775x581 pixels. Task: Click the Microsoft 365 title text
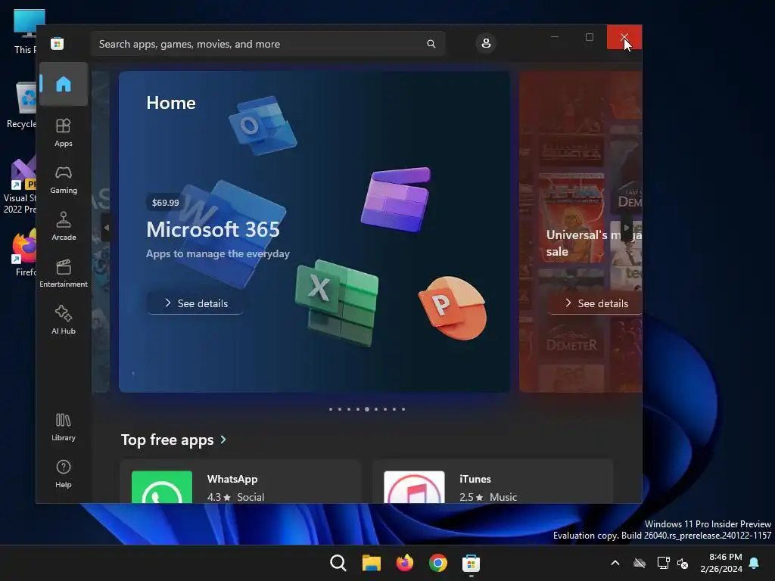coord(213,229)
